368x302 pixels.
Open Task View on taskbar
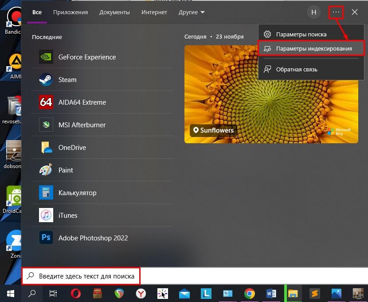pyautogui.click(x=53, y=293)
